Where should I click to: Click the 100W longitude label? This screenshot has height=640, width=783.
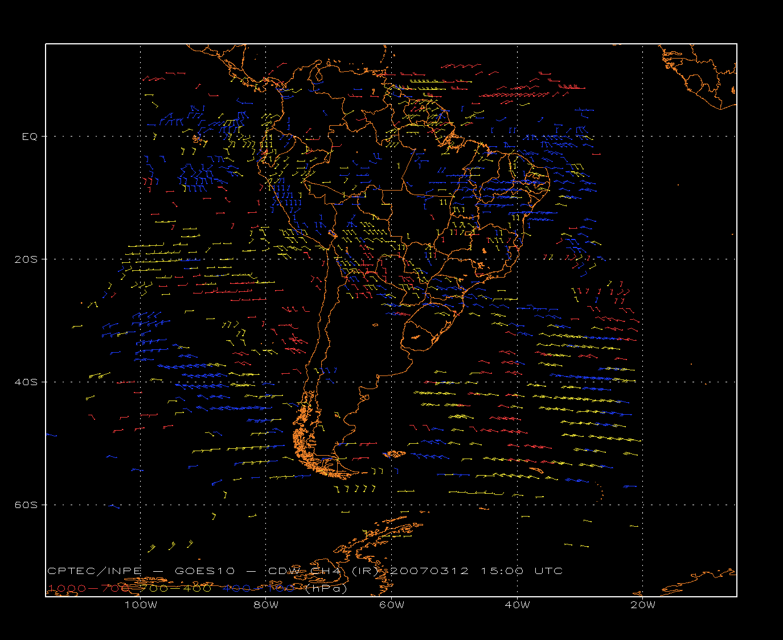pyautogui.click(x=141, y=605)
